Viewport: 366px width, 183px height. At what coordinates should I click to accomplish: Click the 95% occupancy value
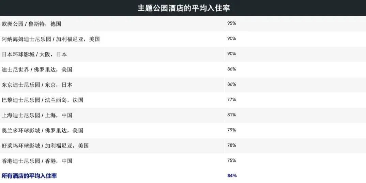[231, 23]
